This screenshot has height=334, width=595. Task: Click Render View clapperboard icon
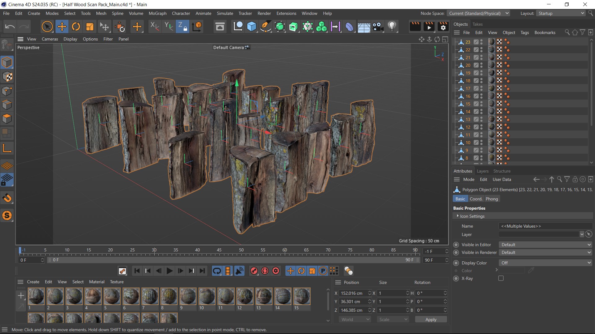[x=415, y=27]
